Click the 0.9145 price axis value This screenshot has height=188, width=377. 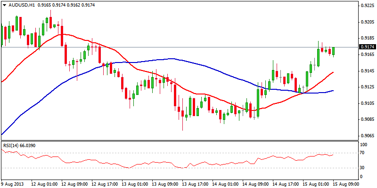click(368, 71)
